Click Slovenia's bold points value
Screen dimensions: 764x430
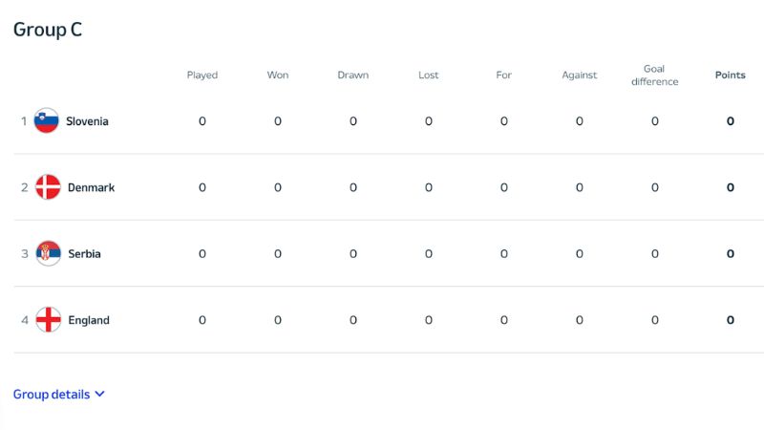730,121
